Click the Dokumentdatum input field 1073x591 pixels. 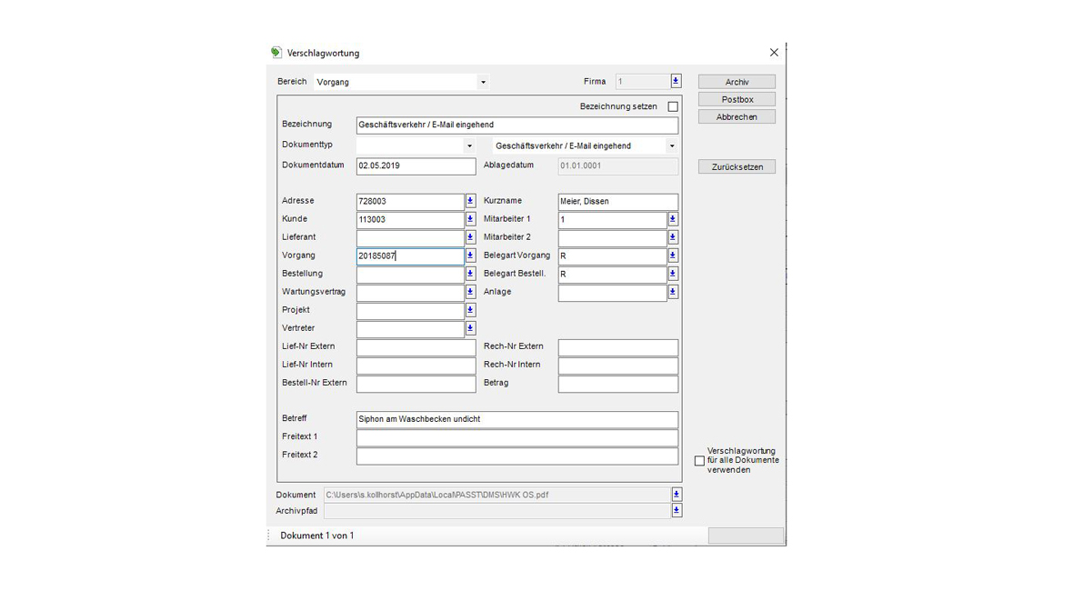click(x=416, y=165)
